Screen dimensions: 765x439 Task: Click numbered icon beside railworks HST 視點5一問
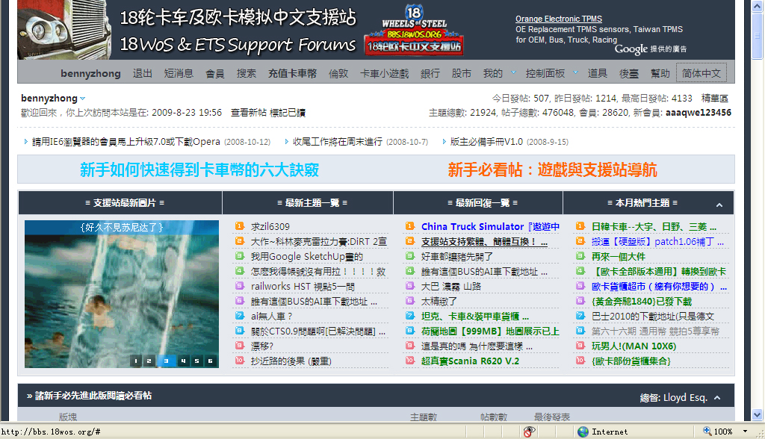tap(240, 286)
